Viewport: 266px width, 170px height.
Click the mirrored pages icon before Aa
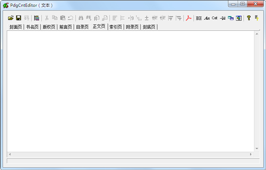click(199, 18)
